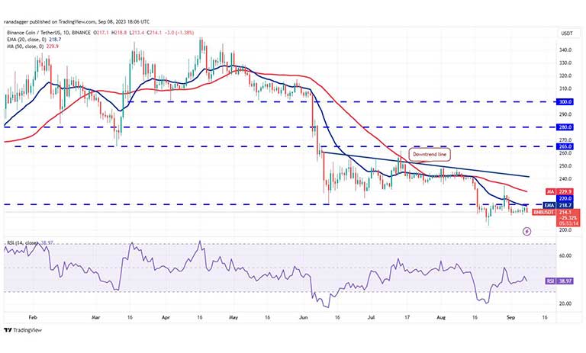Click the 340.0 price scale value

565,50
